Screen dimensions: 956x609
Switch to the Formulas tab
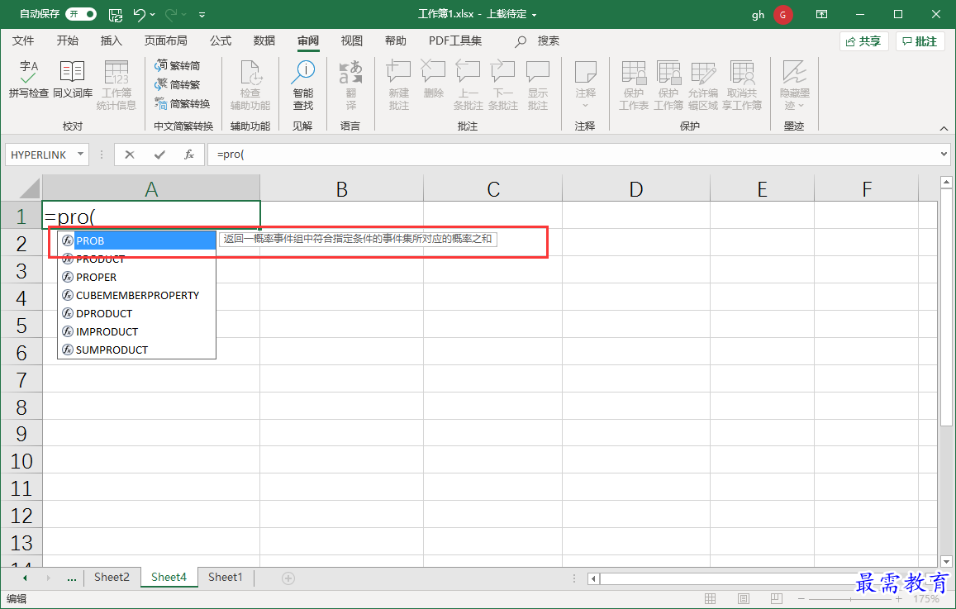point(221,40)
